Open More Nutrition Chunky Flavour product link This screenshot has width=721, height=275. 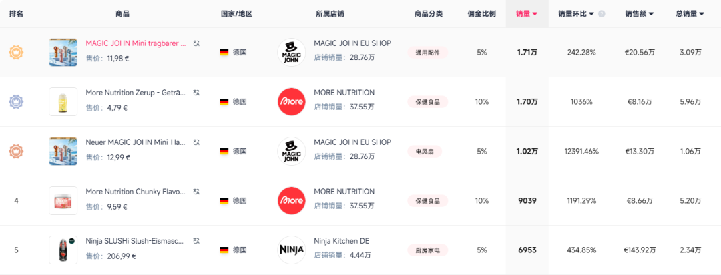click(136, 192)
